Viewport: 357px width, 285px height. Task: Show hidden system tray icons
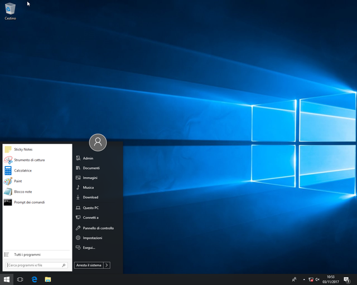(x=304, y=279)
